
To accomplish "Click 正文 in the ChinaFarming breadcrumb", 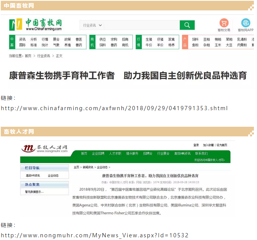I will tap(59, 56).
